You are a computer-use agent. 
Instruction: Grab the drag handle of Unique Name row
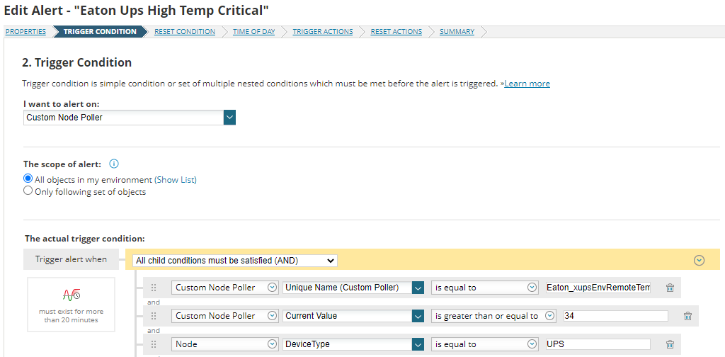click(154, 288)
